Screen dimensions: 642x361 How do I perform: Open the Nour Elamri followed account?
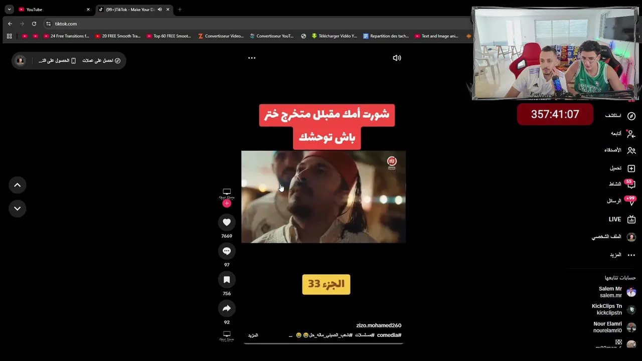pyautogui.click(x=615, y=327)
